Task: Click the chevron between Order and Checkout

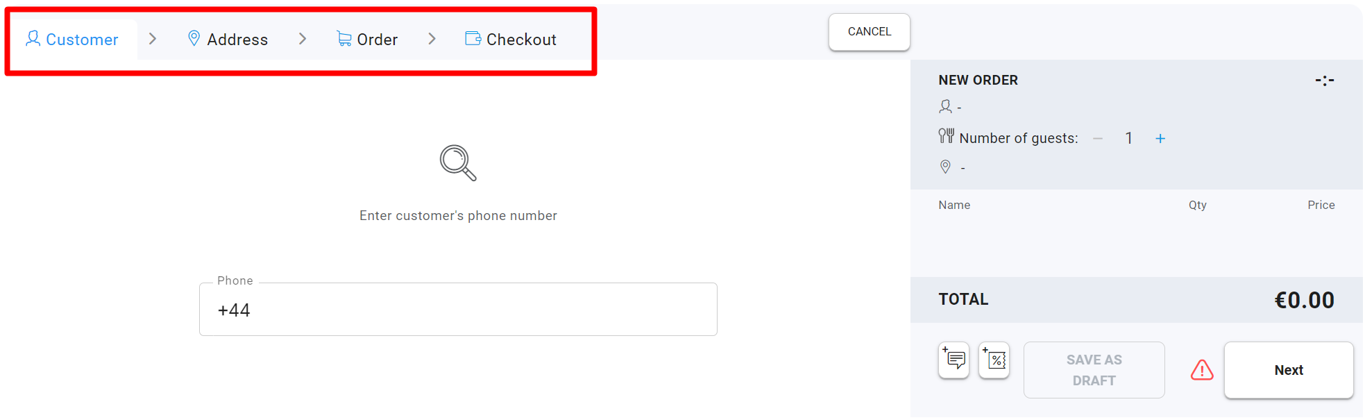Action: coord(432,39)
